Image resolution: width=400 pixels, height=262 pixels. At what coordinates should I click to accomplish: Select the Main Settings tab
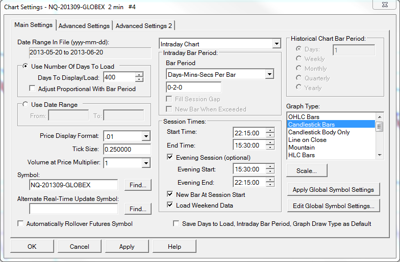(34, 25)
